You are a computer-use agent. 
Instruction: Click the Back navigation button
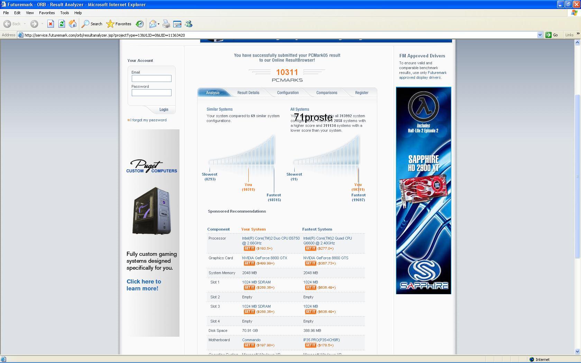[x=12, y=24]
